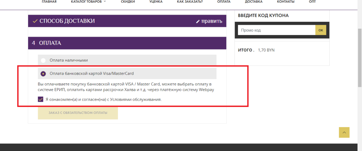Click Заказ с обязательством оплаты button

[78, 113]
